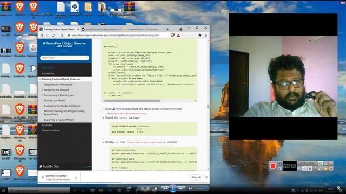Screen dimensions: 346x194
Task: Adjust the media player volume slider
Action: tap(201, 188)
